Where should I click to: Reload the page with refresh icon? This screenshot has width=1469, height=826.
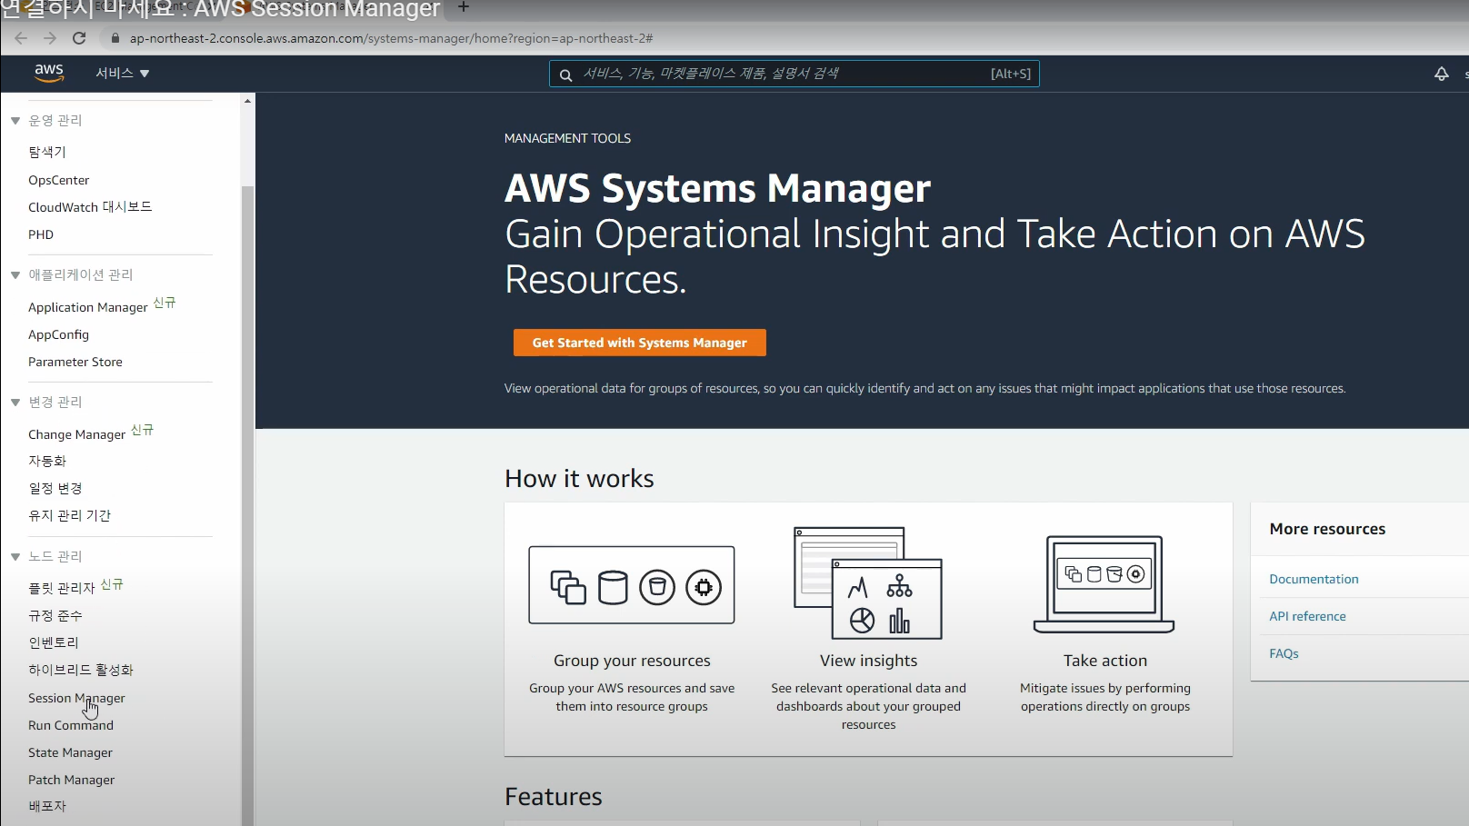(x=79, y=38)
